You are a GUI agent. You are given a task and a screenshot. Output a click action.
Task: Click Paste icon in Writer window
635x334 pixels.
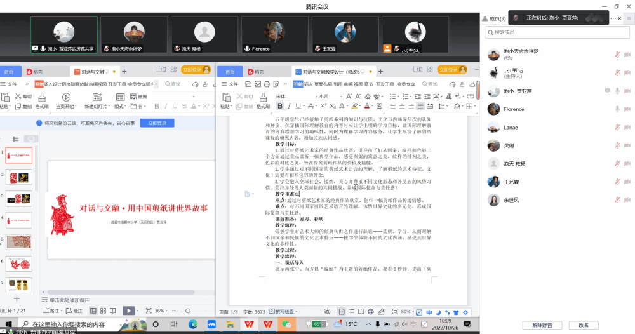point(227,97)
